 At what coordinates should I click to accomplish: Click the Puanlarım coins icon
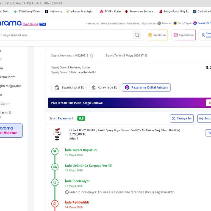click(x=150, y=35)
